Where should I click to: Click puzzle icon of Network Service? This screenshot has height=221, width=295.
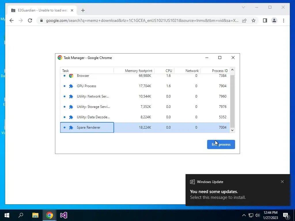(71, 96)
